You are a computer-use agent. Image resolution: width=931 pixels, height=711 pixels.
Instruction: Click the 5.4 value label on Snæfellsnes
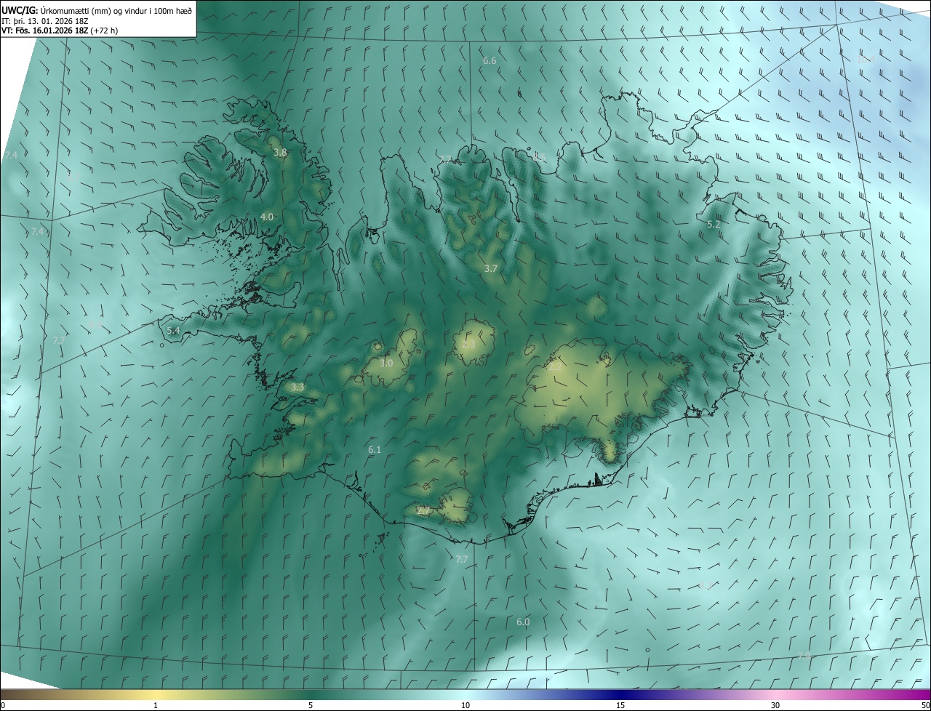(173, 330)
